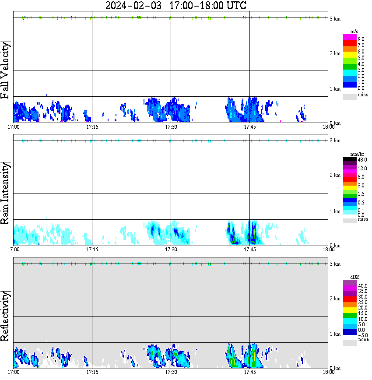Click the 'Rain Intensity' axis label
This screenshot has height=380, width=372.
pyautogui.click(x=5, y=193)
